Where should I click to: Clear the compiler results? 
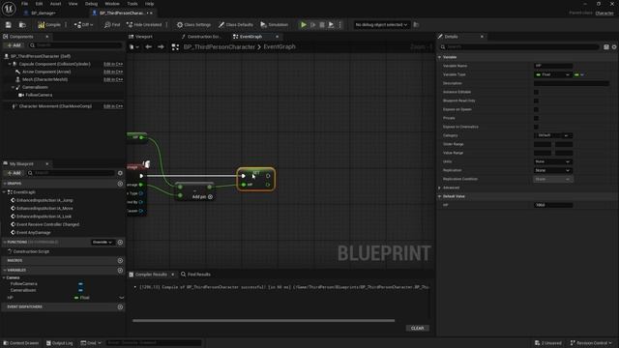(x=417, y=329)
